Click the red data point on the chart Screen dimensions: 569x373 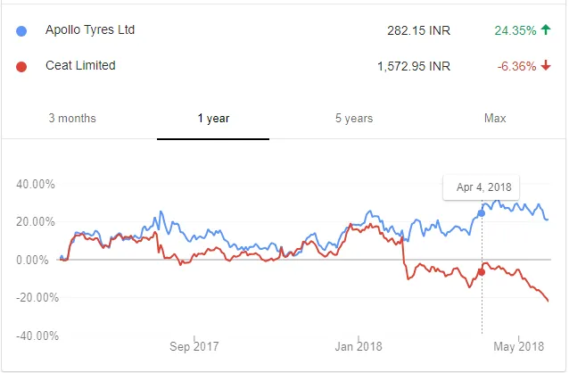pyautogui.click(x=482, y=272)
